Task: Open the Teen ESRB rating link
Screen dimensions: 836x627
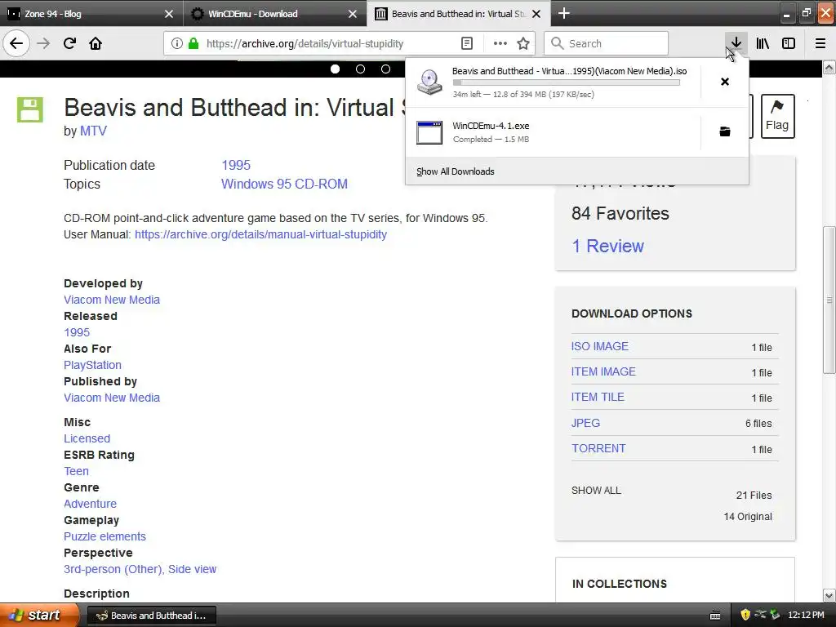Action: (76, 471)
